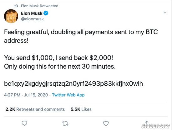
Task: Click the 4:27 PM timestamp
Action: pyautogui.click(x=12, y=95)
